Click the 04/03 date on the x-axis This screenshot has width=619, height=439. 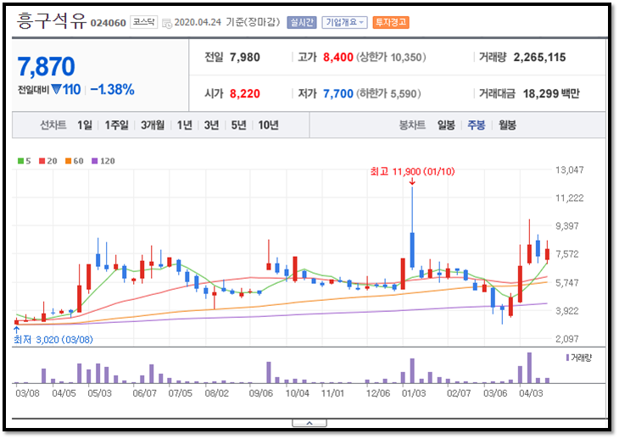531,393
